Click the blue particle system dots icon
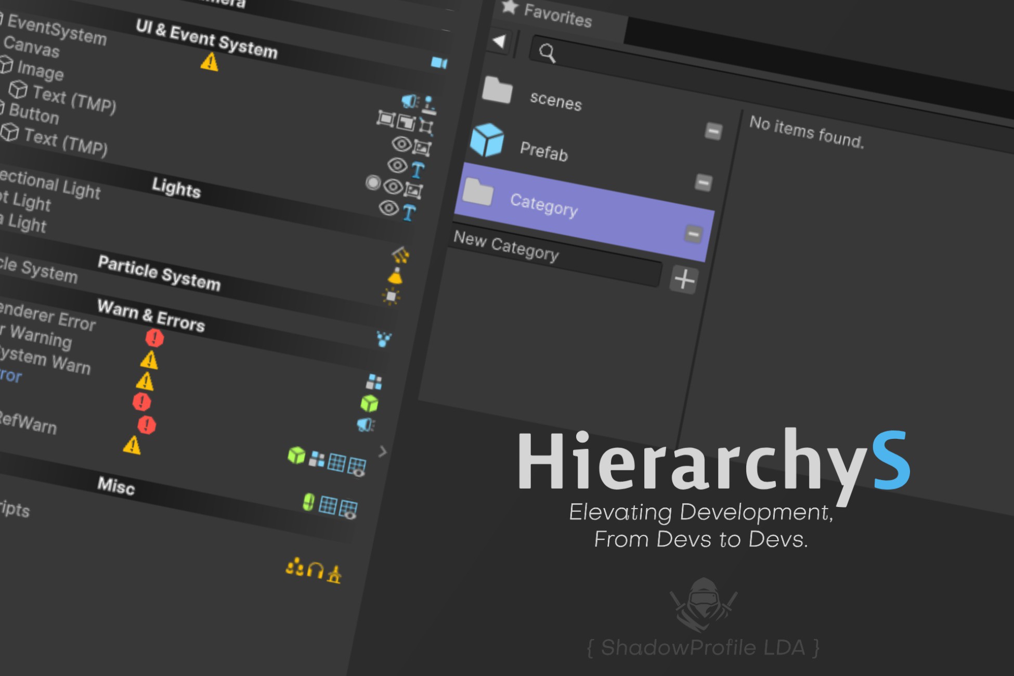This screenshot has width=1014, height=676. coord(384,339)
